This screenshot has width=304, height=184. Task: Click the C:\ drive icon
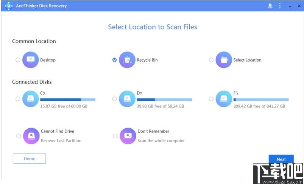pyautogui.click(x=31, y=99)
